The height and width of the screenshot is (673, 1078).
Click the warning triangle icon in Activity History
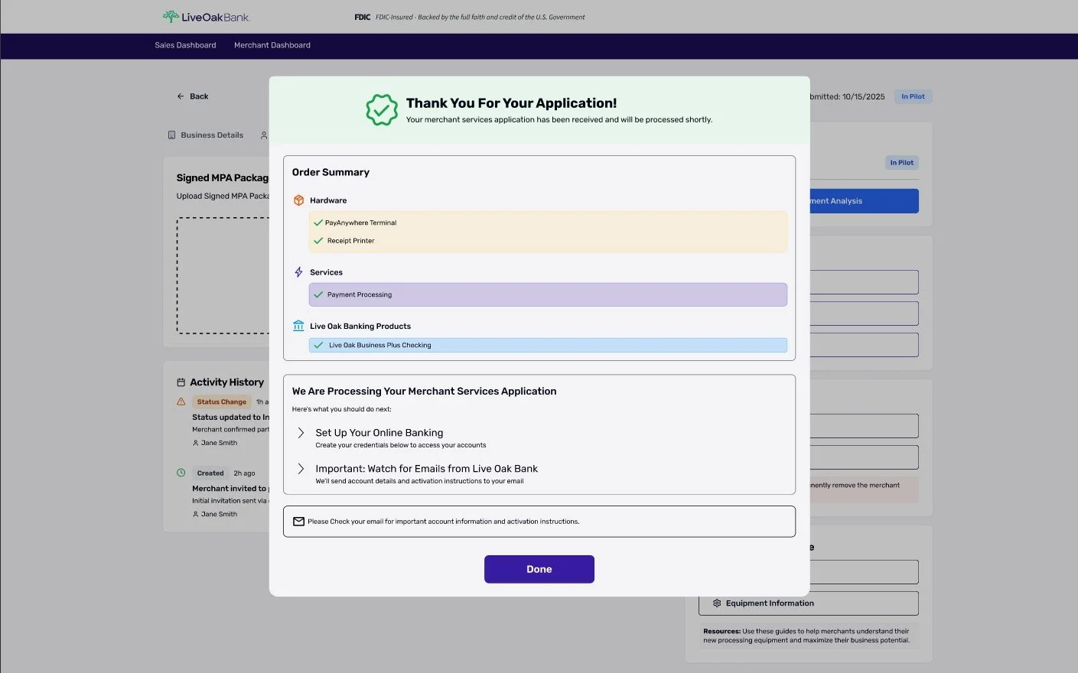(x=181, y=402)
